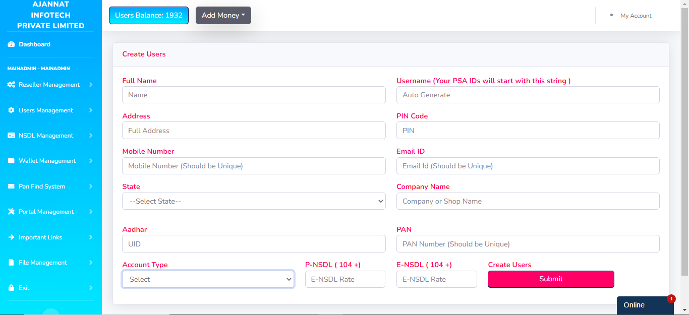Click the NSDL Management ID card icon

[x=11, y=136]
